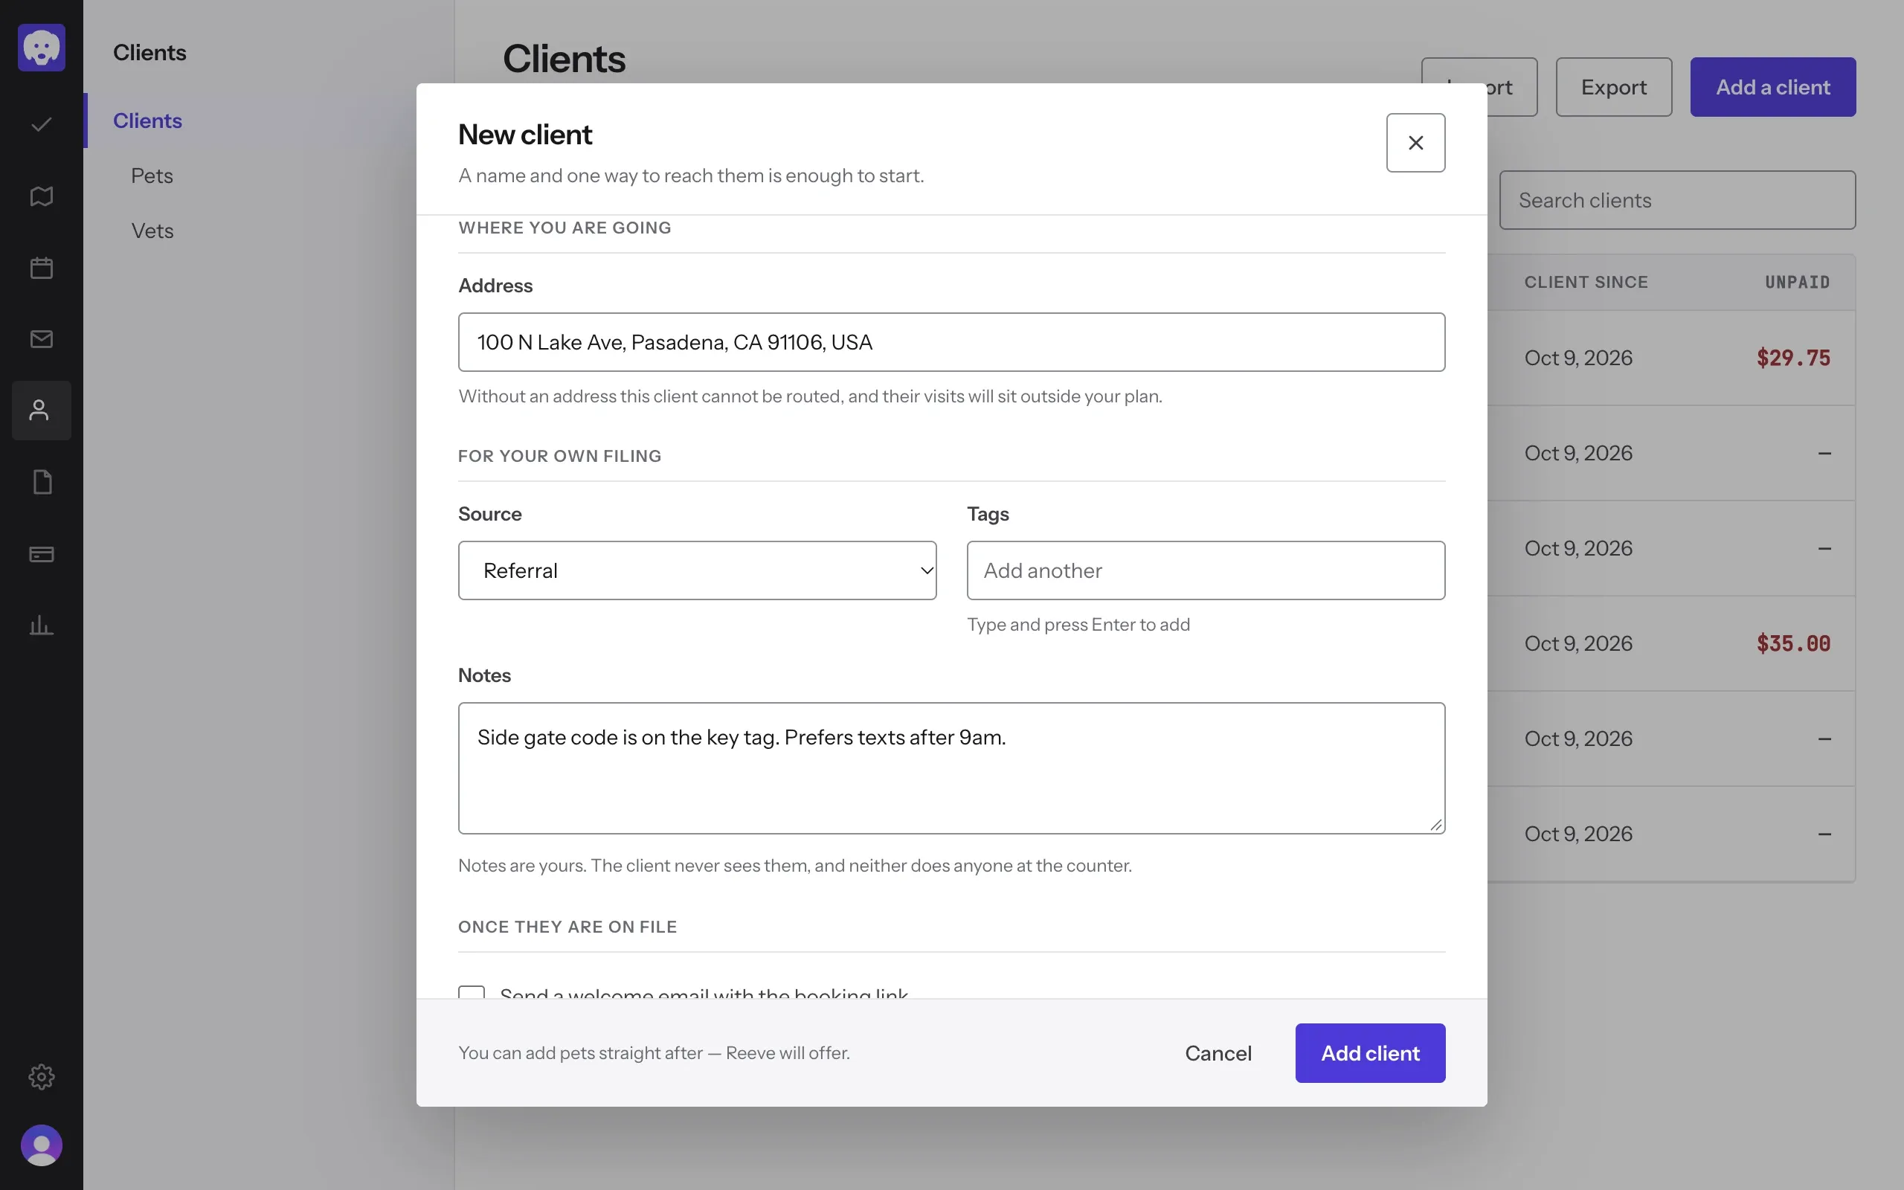The image size is (1904, 1190).
Task: Click the CLIENT SINCE column header
Action: click(1586, 282)
